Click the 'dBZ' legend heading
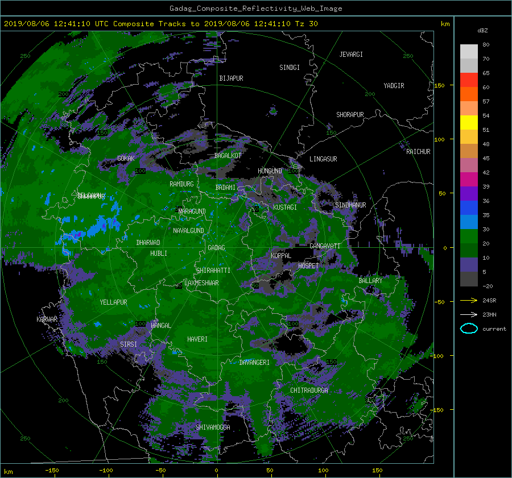 coord(482,30)
